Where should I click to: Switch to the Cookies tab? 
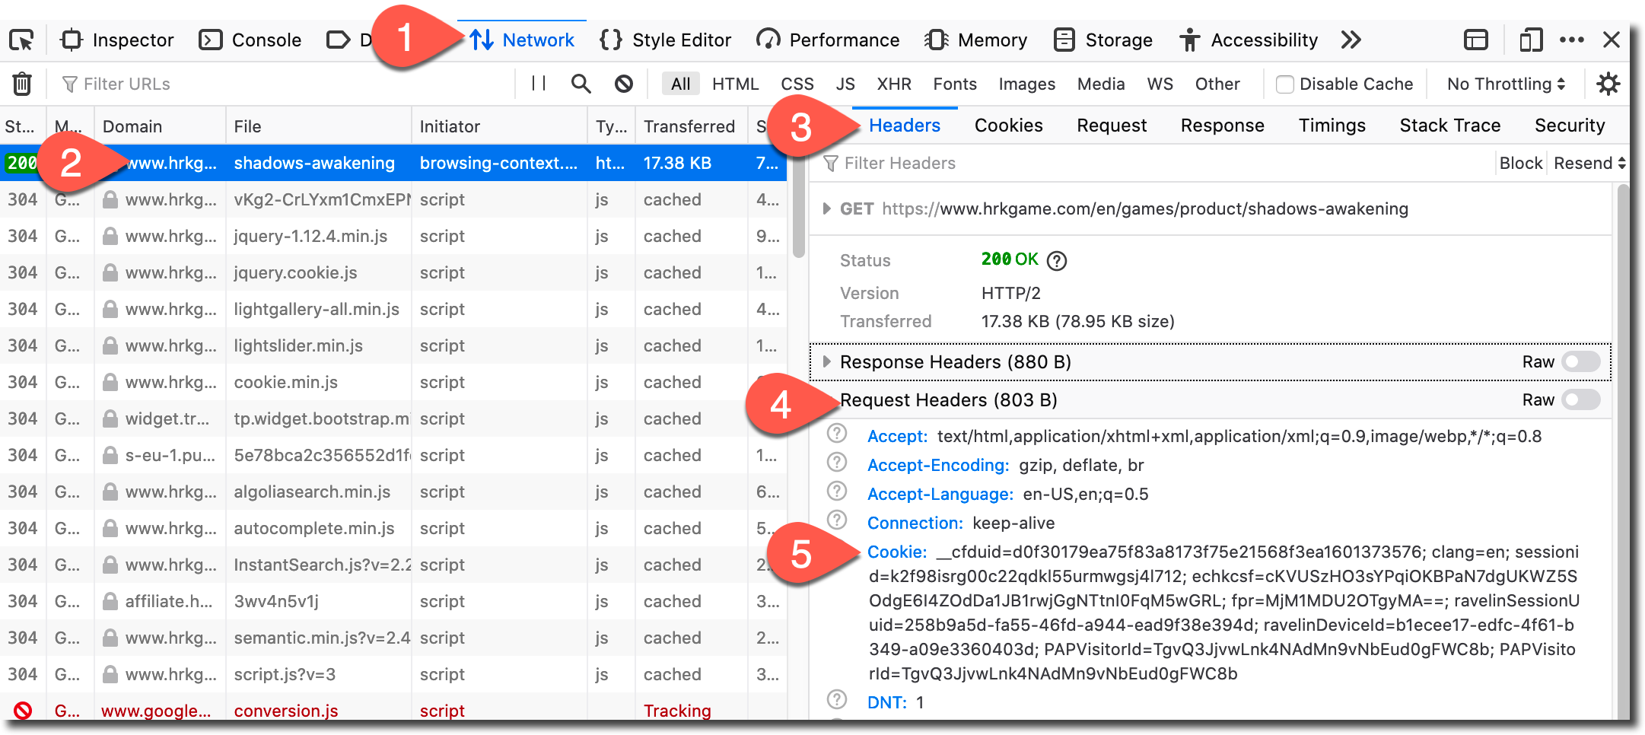(1008, 126)
